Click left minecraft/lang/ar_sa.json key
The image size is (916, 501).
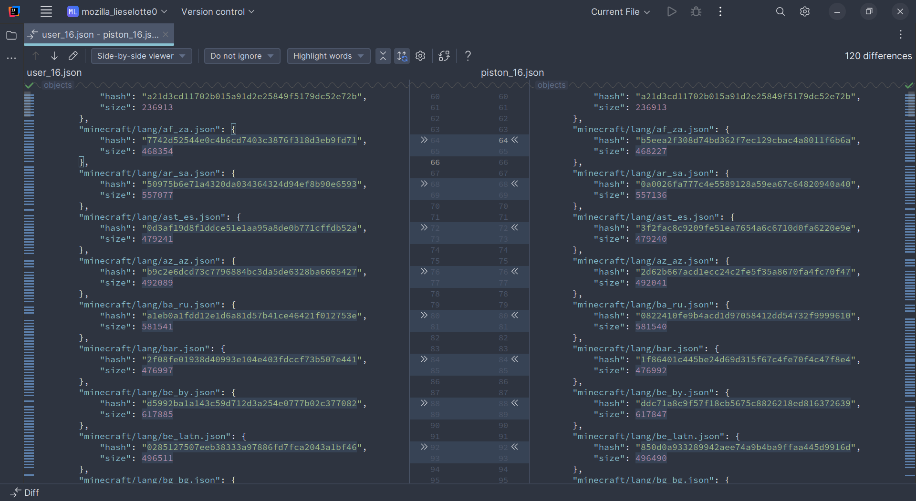[x=149, y=173]
